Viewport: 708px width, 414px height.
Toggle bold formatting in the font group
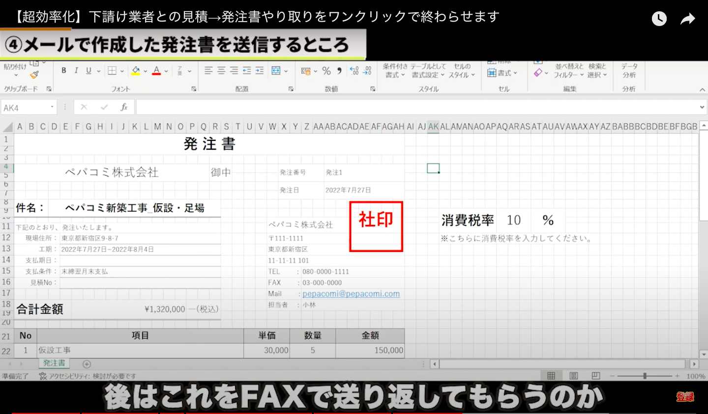(63, 71)
